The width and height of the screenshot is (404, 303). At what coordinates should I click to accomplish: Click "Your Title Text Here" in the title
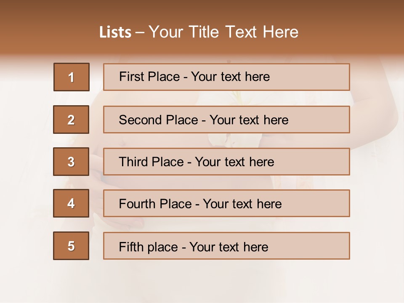pos(223,32)
